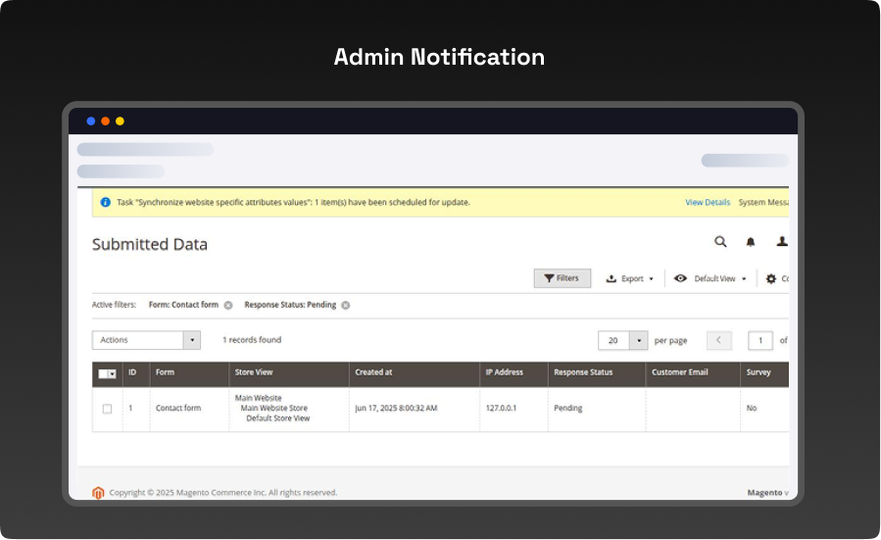The height and width of the screenshot is (540, 881).
Task: Click the blue info icon in notification
Action: (106, 203)
